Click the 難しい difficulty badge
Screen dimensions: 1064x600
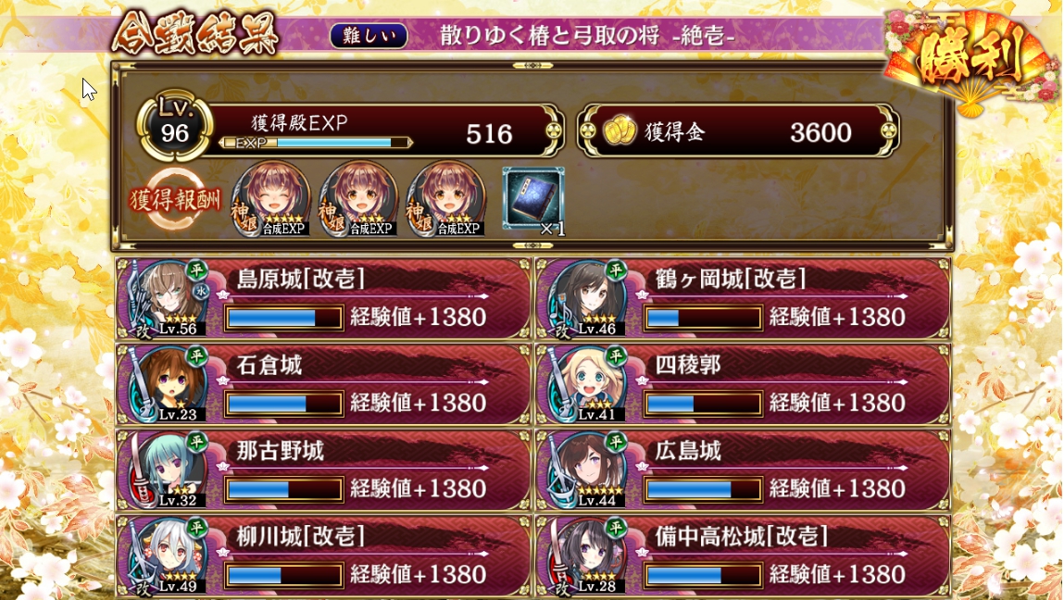[369, 36]
